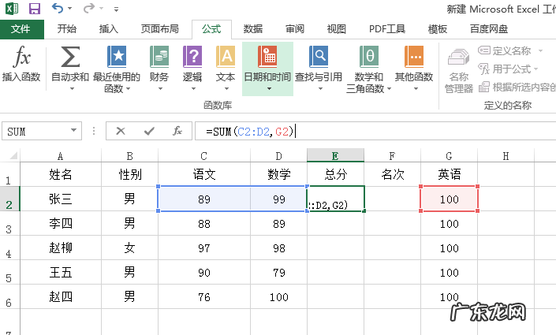Click the Use in Formula icon
Screen dimensions: 556x335
484,69
